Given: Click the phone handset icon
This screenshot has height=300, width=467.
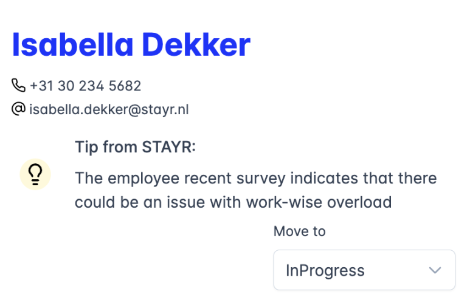Looking at the screenshot, I should (x=18, y=85).
